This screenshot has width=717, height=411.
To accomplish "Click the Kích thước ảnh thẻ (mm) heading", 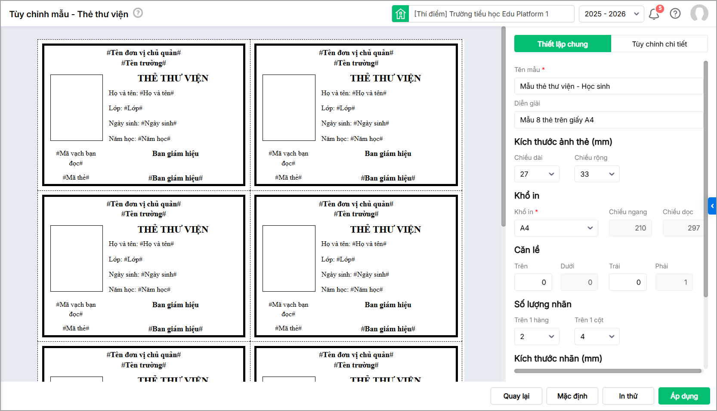I will [x=563, y=142].
